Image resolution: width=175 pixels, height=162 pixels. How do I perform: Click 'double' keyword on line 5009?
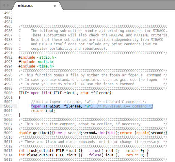25,133
